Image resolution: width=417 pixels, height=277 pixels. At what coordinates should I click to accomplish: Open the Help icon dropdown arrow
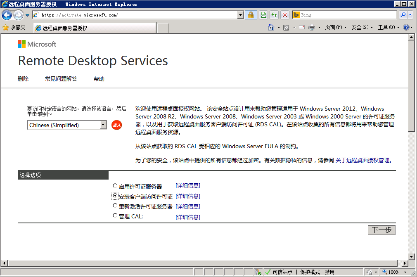pos(411,27)
